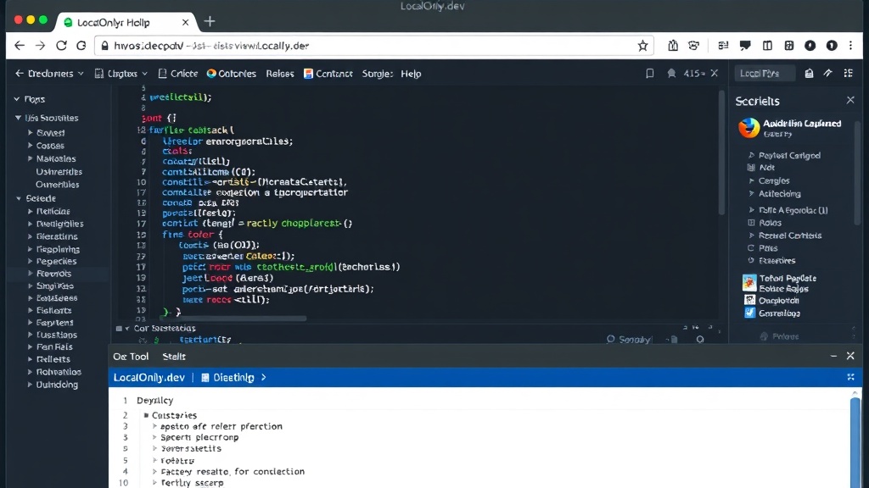Expand 'Paytest Catigod' in the side panel
This screenshot has height=488, width=869.
(x=752, y=156)
